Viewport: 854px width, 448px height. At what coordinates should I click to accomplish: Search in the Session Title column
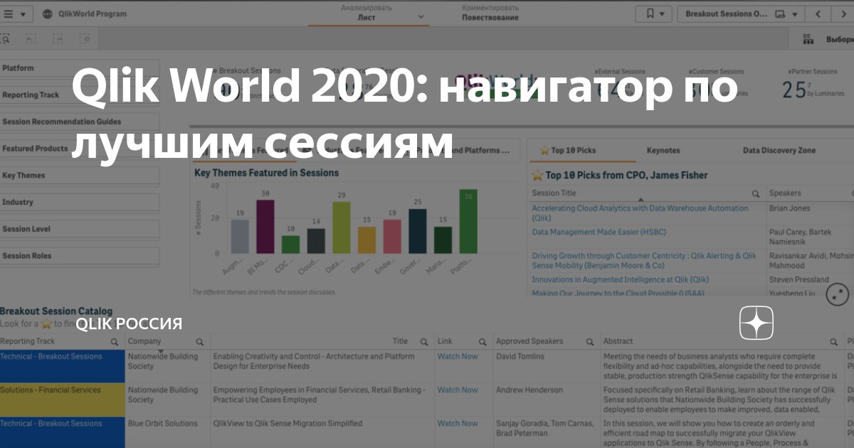756,193
